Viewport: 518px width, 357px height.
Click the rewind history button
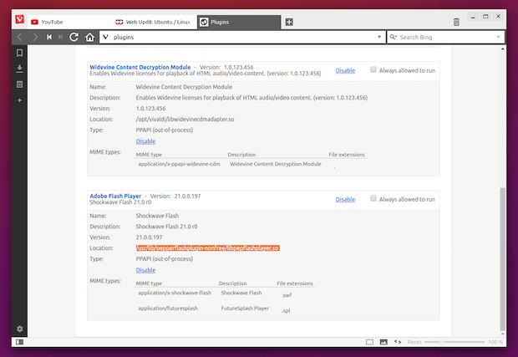(x=49, y=37)
